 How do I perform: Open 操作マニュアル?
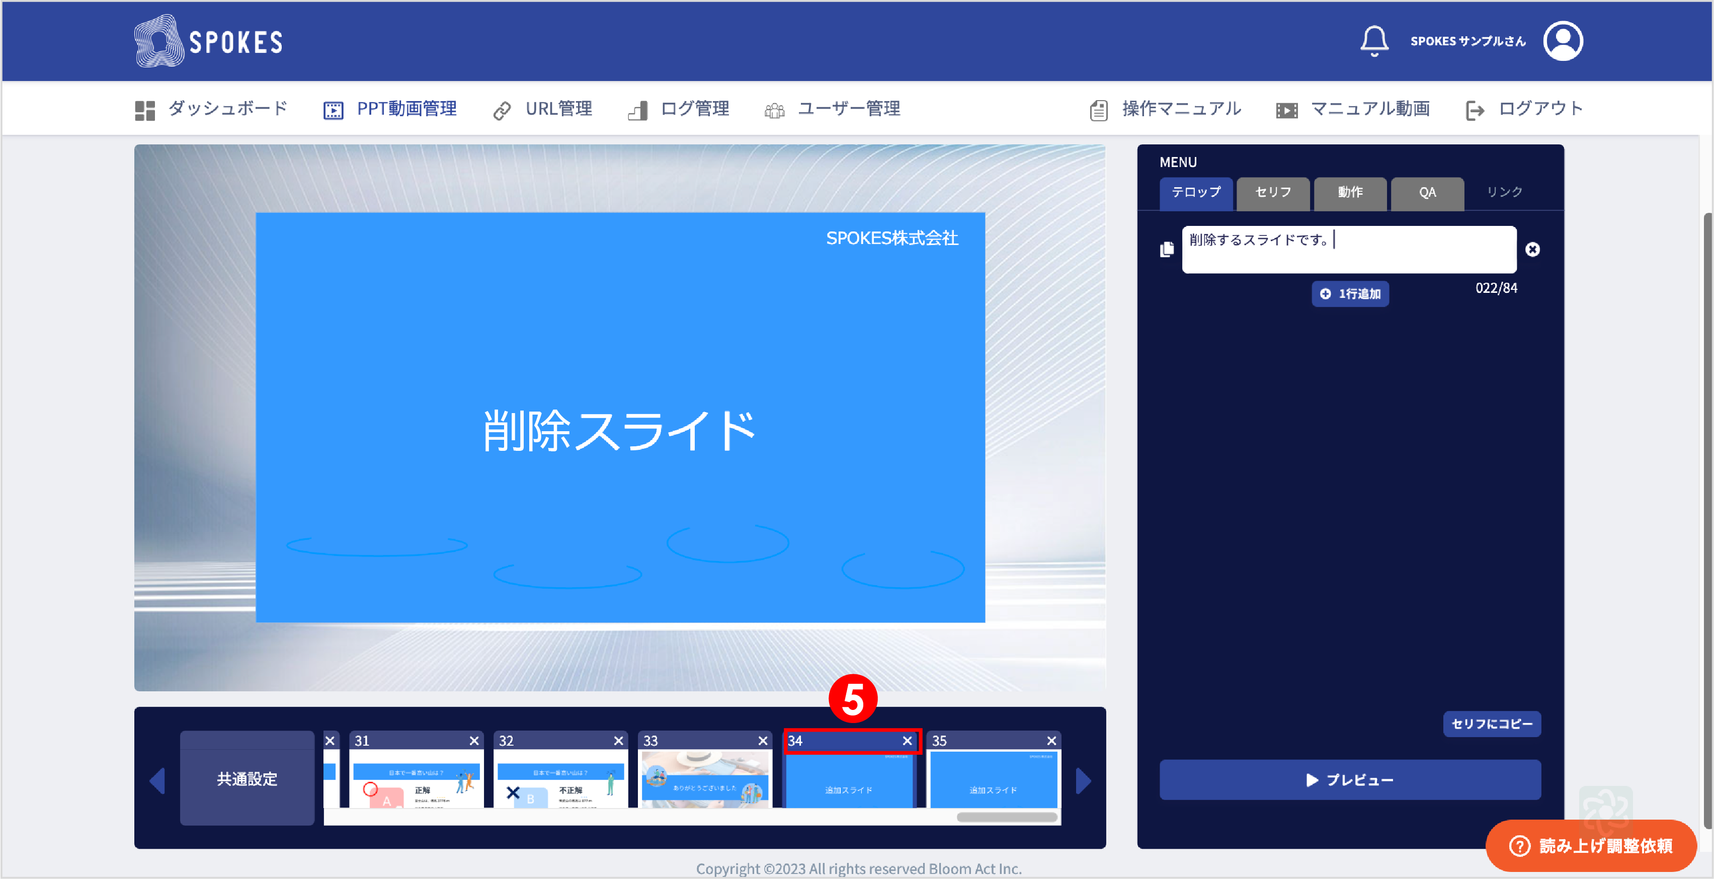1165,109
